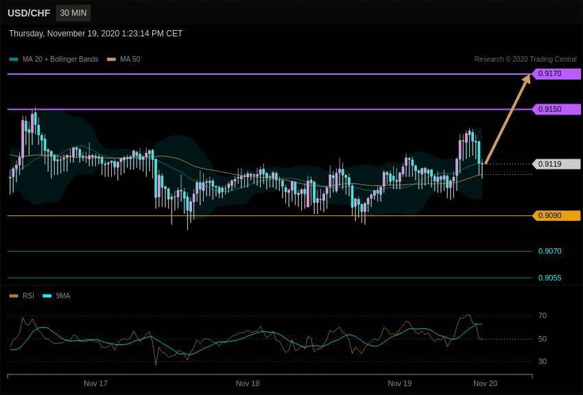
Task: Click the tan MA 50 legend swatch
Action: (x=111, y=60)
